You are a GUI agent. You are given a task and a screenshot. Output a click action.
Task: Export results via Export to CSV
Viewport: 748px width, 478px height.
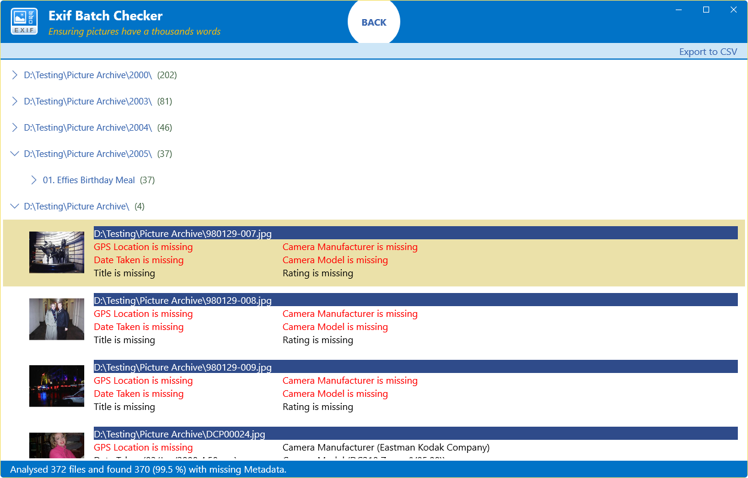click(708, 52)
